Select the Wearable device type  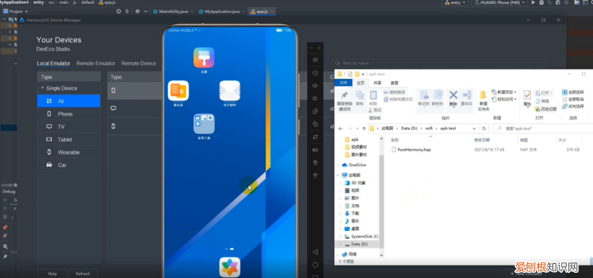tap(69, 153)
